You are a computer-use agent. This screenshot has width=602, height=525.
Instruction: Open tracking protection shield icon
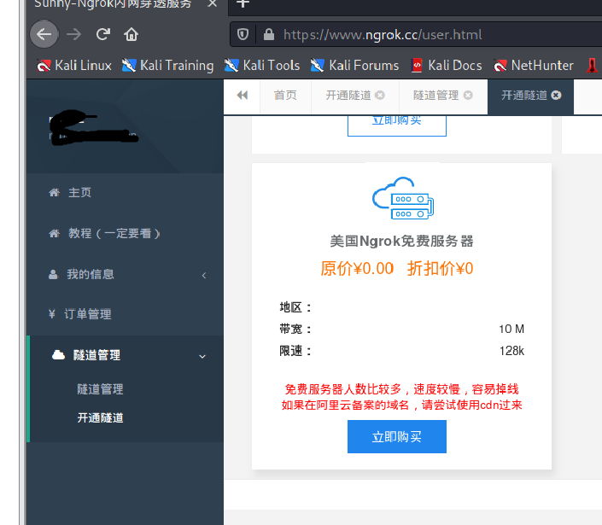(243, 34)
